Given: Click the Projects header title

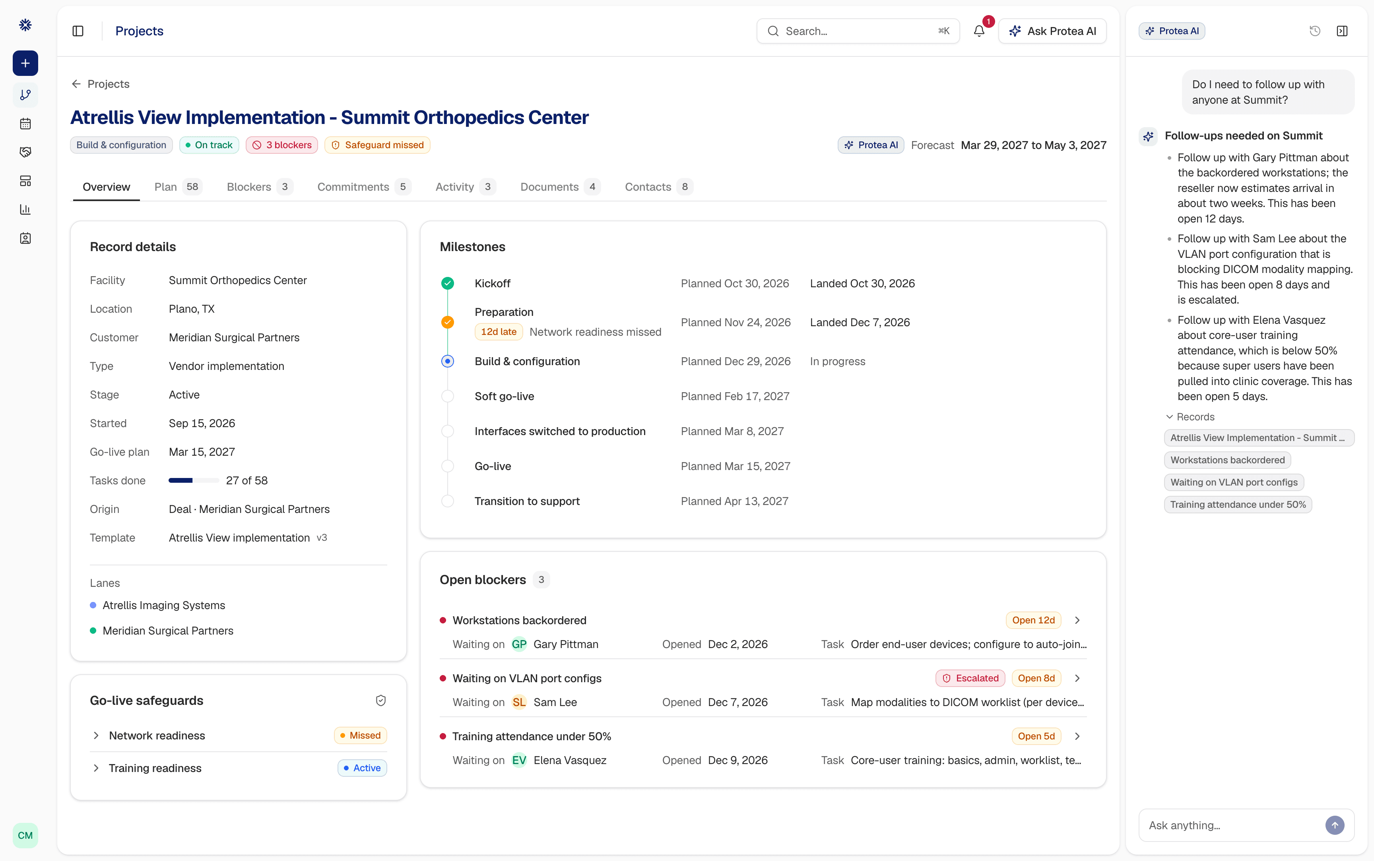Looking at the screenshot, I should click(x=140, y=31).
